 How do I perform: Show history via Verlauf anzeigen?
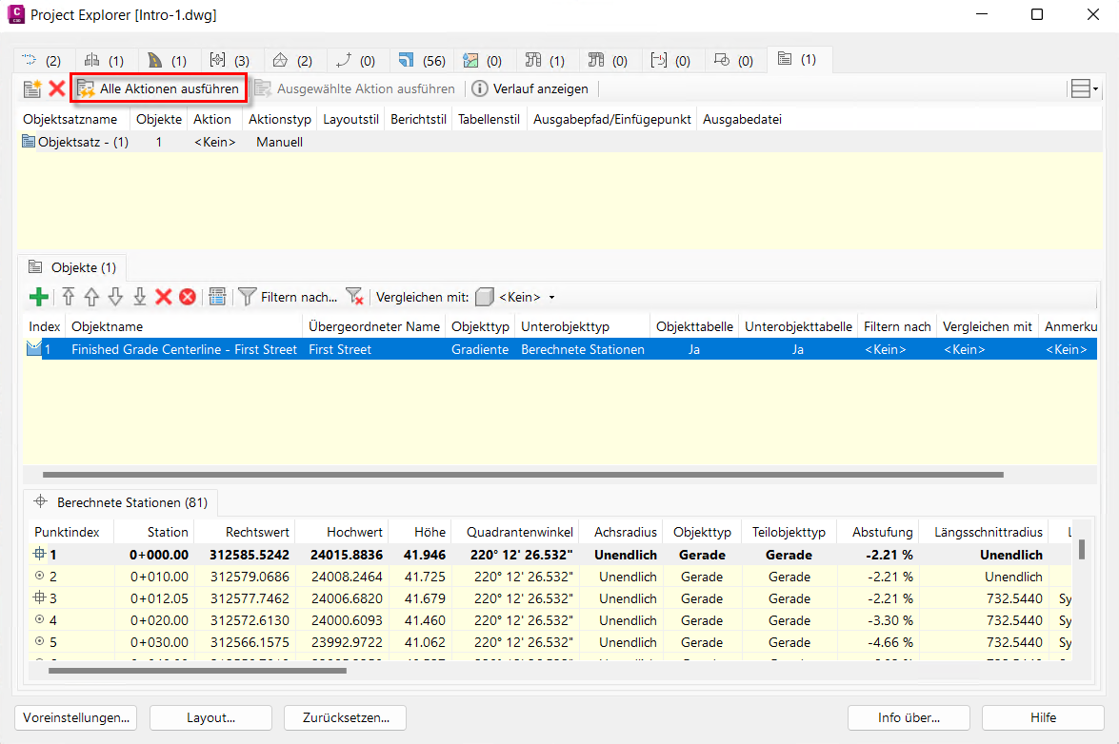coord(530,89)
